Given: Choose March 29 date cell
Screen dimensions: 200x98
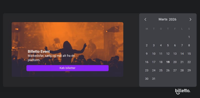Looking at the screenshot, I should 189,70.
